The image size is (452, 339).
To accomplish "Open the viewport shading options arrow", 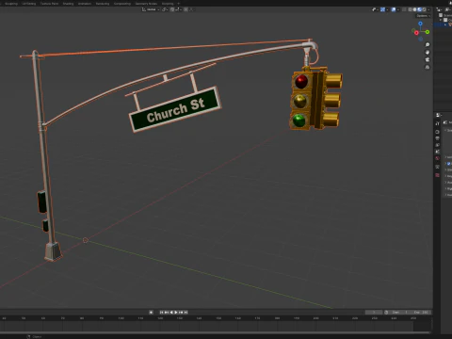I will [428, 9].
